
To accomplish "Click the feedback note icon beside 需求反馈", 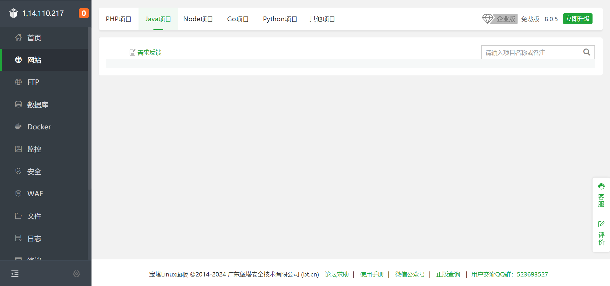I will pos(132,52).
